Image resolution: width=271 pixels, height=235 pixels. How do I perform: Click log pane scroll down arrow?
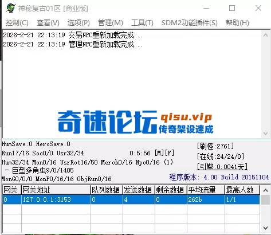point(265,133)
